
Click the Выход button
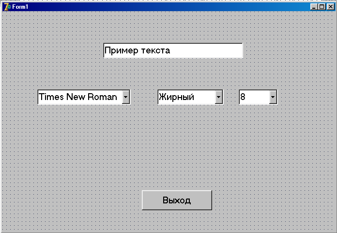177,200
